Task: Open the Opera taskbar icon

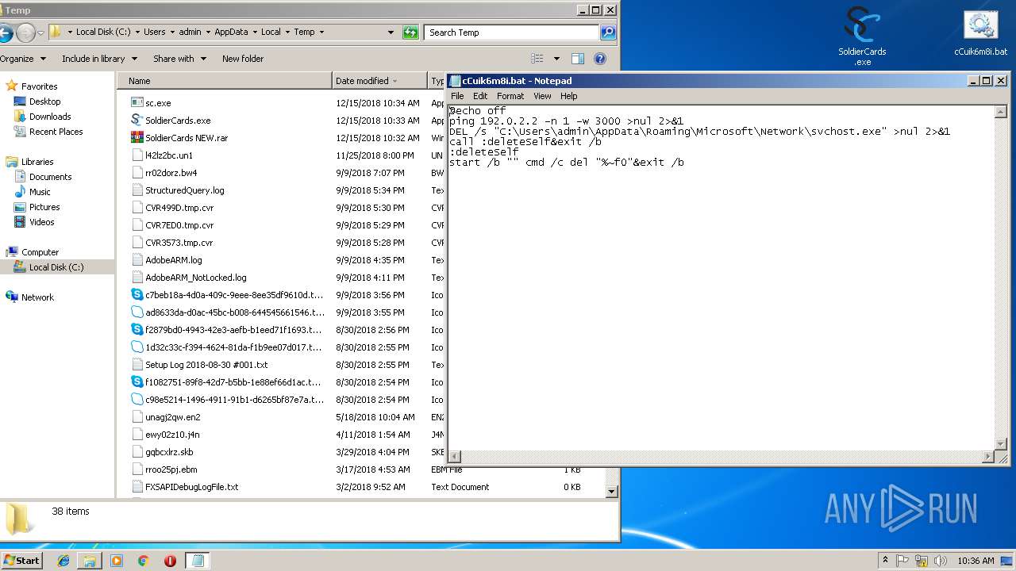Action: click(170, 561)
